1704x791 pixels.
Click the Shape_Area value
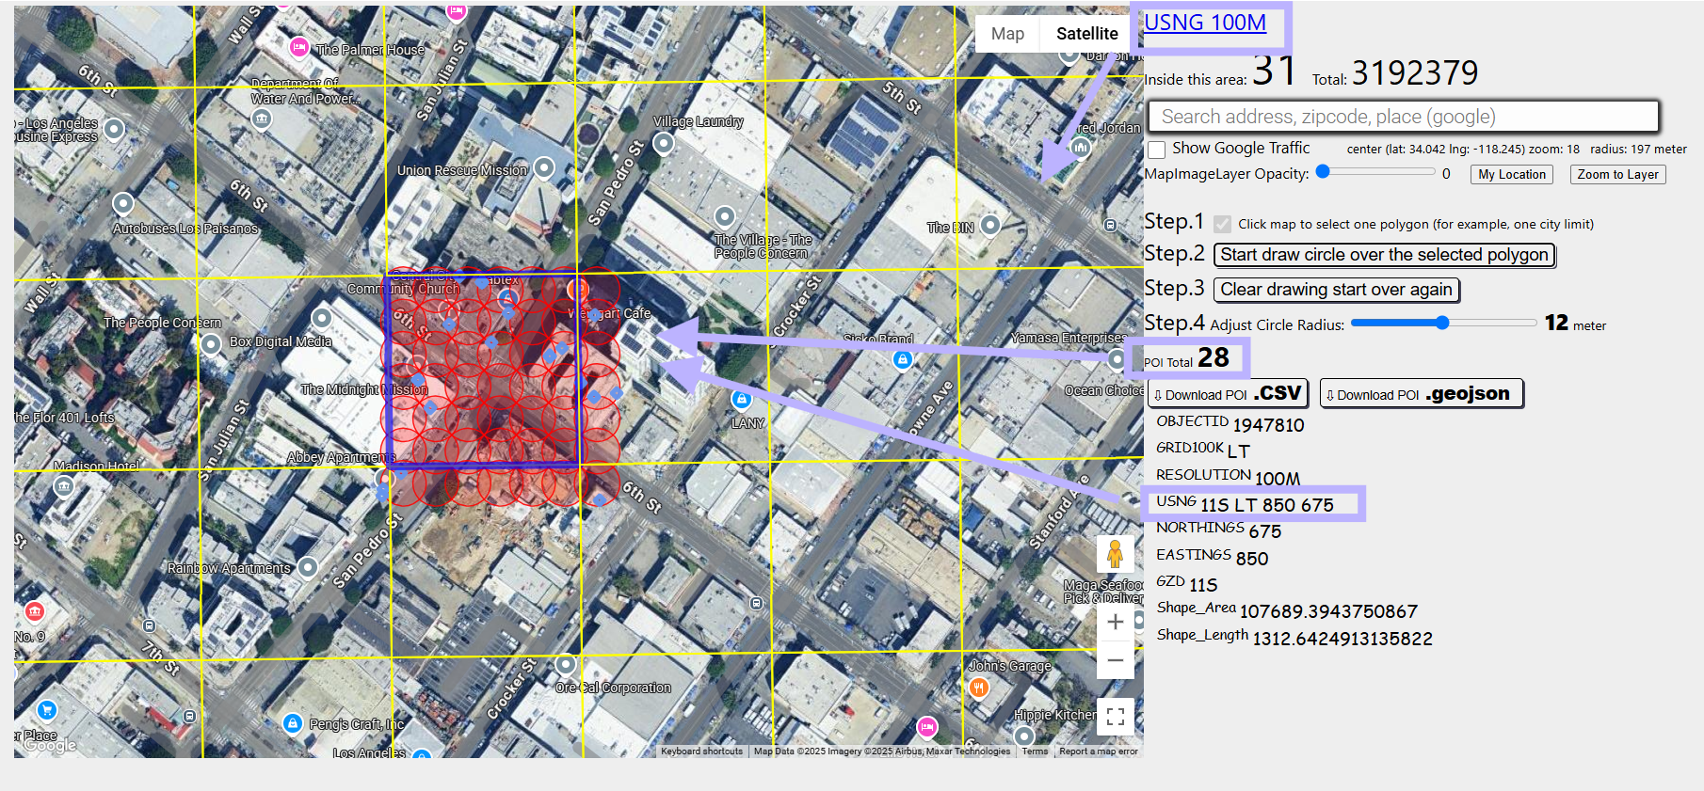1328,611
